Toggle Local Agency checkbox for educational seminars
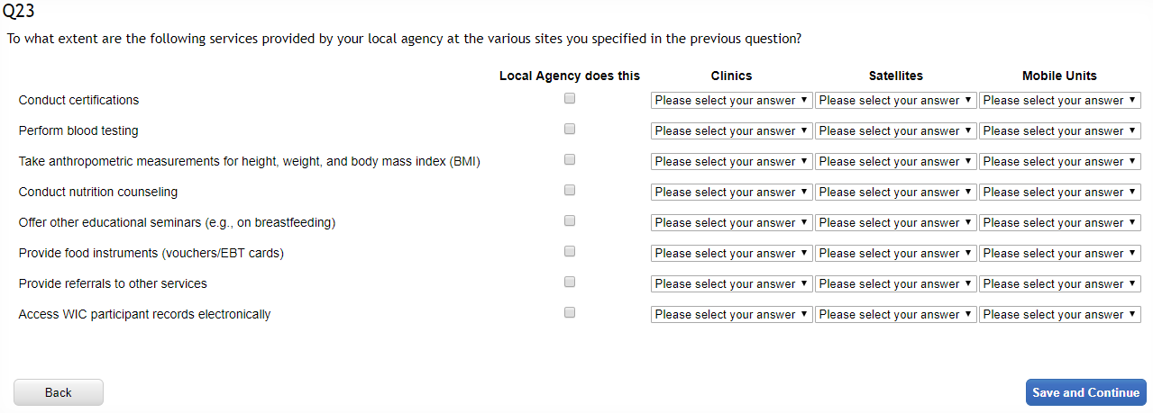Viewport: 1153px width, 413px height. click(570, 221)
